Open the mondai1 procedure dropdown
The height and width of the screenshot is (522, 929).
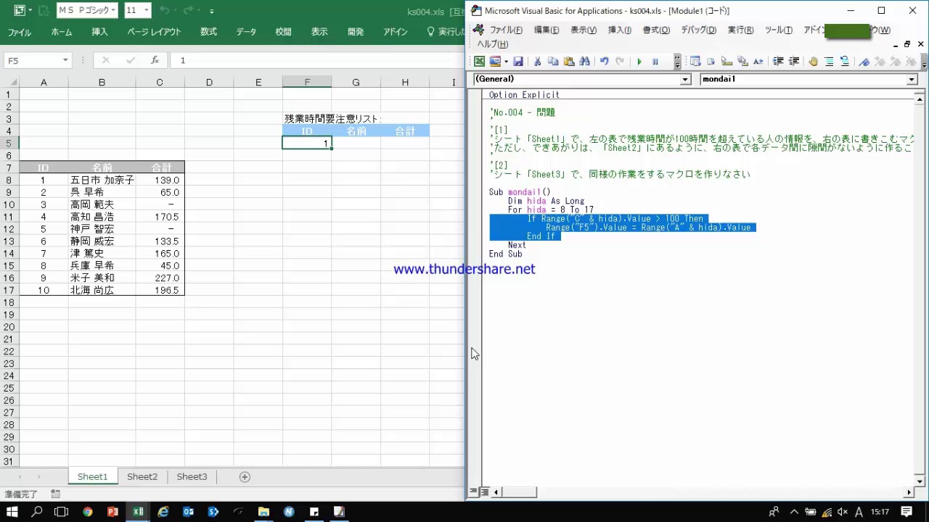pyautogui.click(x=912, y=80)
